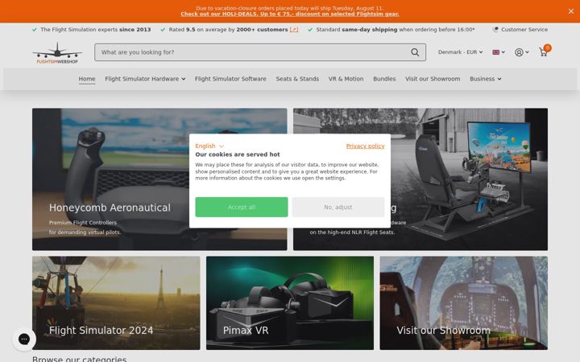The image size is (580, 362).
Task: Open the Visit our Showroom image tile
Action: (x=464, y=303)
